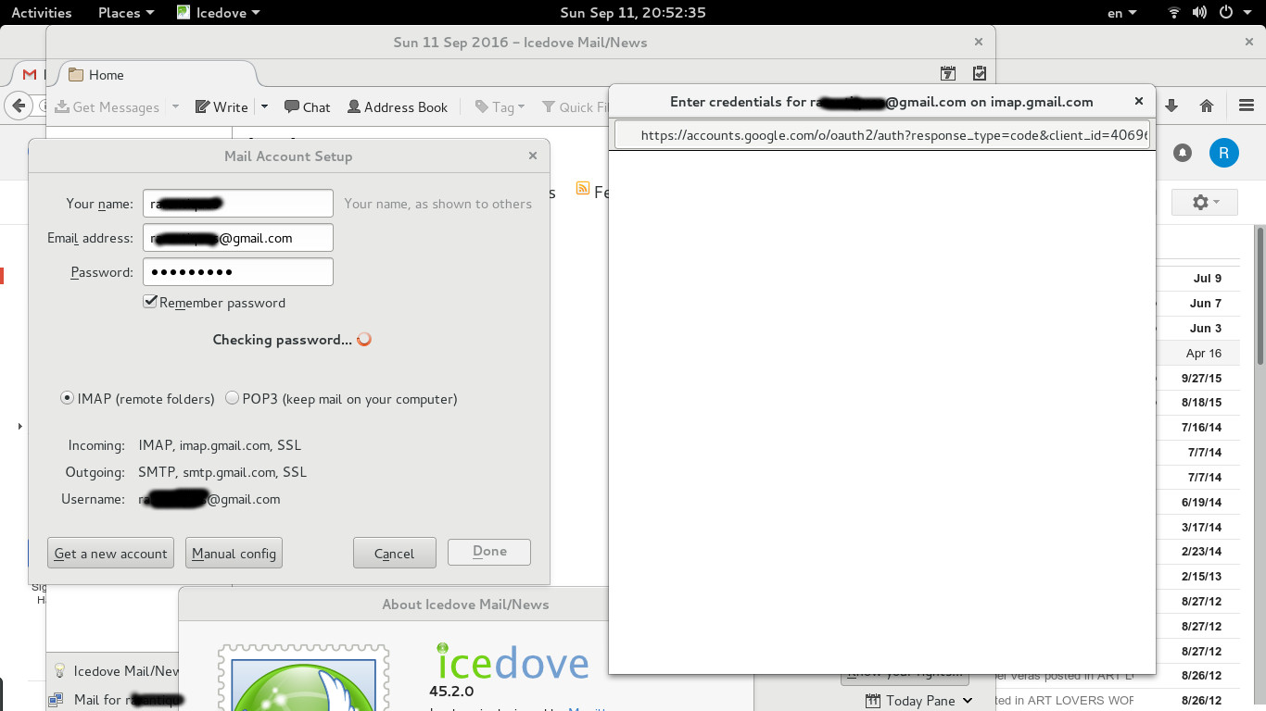Open the email dated 3/17/14
This screenshot has width=1266, height=711.
(x=1201, y=528)
